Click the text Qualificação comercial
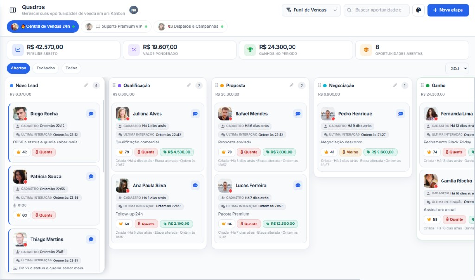475x280 pixels. [137, 142]
